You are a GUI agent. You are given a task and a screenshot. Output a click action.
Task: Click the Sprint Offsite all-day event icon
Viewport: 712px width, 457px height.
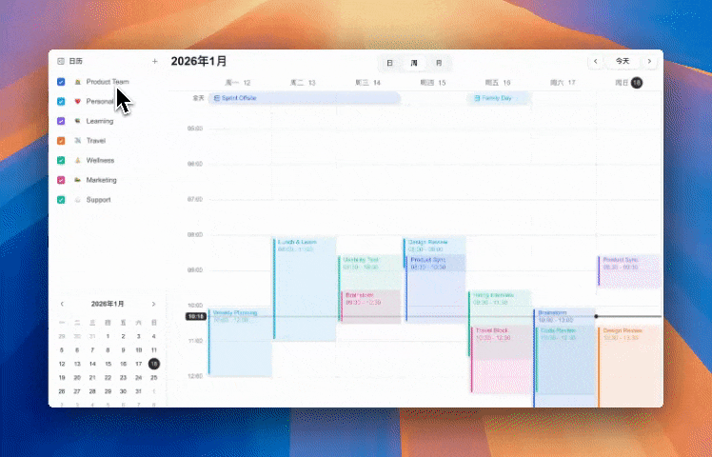(217, 98)
